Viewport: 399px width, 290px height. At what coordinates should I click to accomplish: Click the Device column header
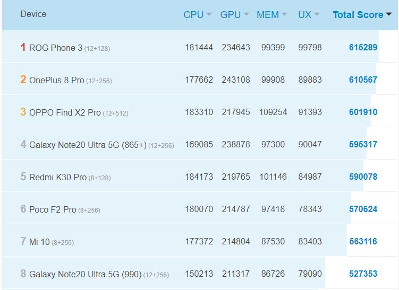point(33,14)
